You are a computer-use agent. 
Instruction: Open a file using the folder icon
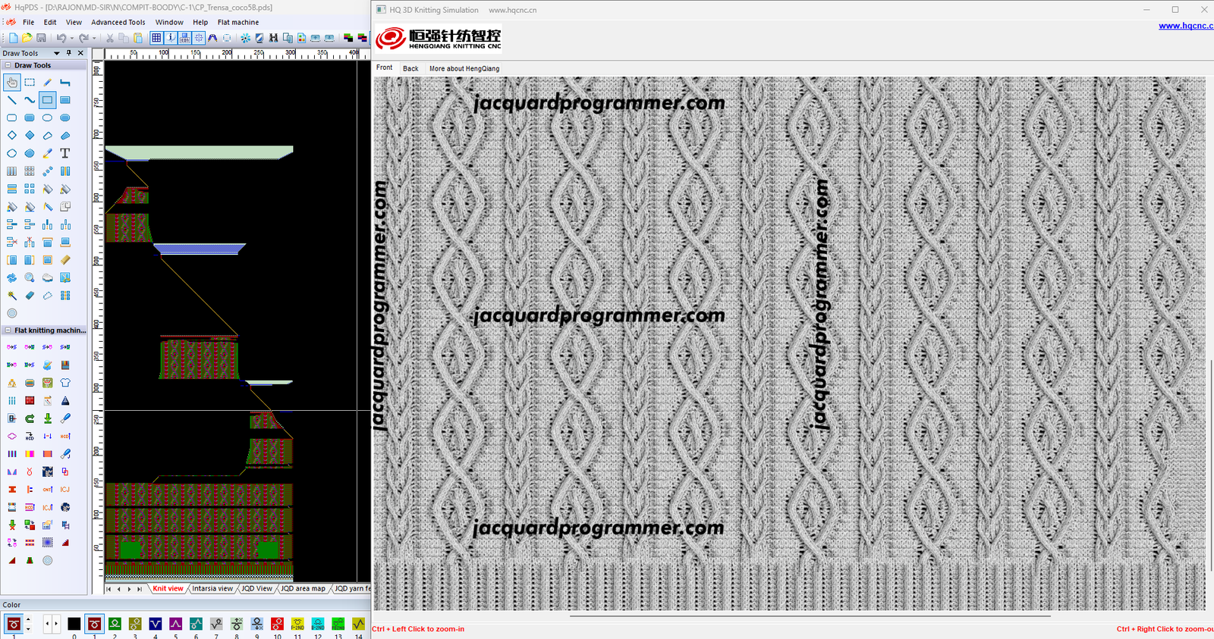(x=27, y=38)
